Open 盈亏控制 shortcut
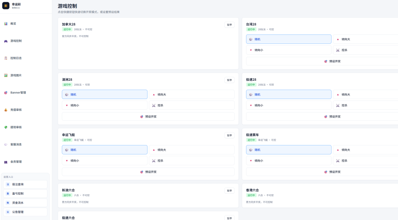 pos(25,193)
